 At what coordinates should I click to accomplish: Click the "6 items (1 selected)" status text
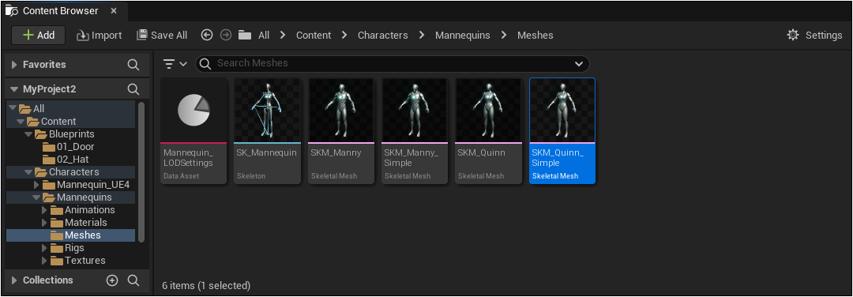[x=206, y=286]
